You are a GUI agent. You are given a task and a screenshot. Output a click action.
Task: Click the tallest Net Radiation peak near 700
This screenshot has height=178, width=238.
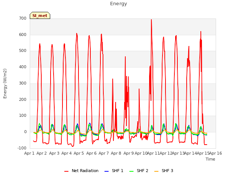[x=151, y=20]
